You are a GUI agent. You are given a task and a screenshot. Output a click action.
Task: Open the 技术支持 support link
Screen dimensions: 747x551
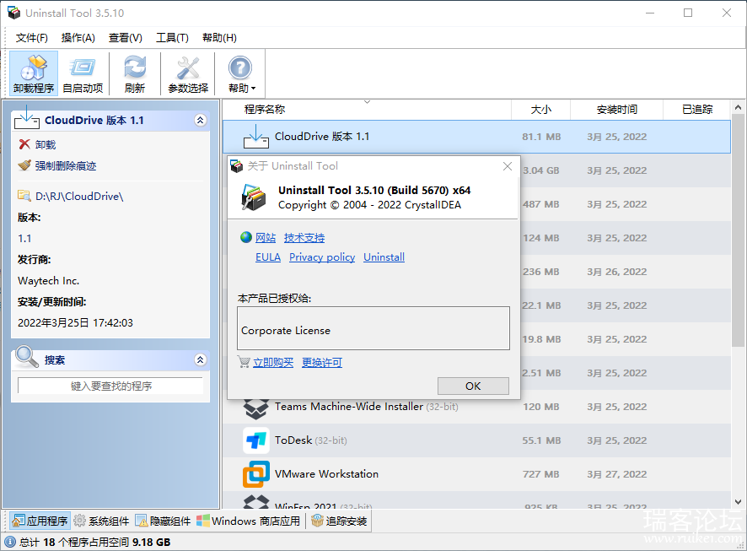[304, 237]
